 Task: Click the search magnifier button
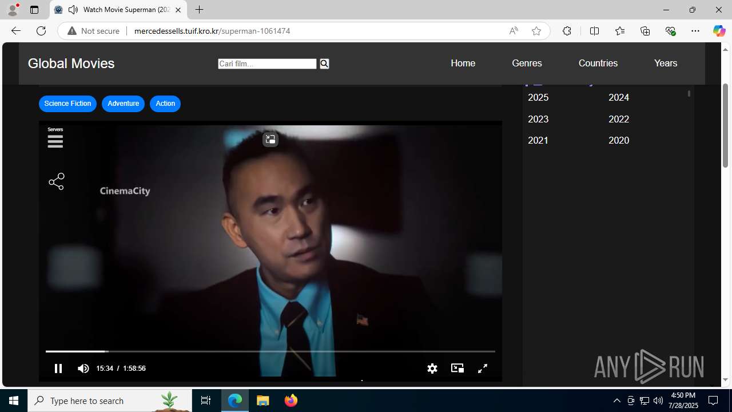[x=324, y=64]
